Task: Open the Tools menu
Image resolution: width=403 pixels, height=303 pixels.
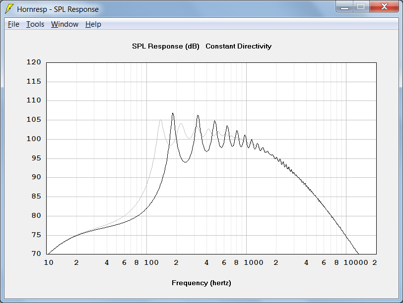Action: pyautogui.click(x=35, y=24)
